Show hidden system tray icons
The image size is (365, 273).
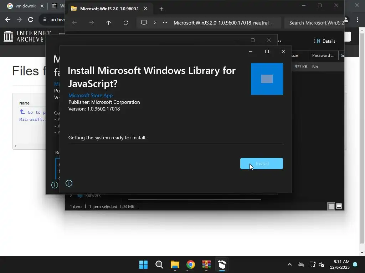(x=290, y=264)
